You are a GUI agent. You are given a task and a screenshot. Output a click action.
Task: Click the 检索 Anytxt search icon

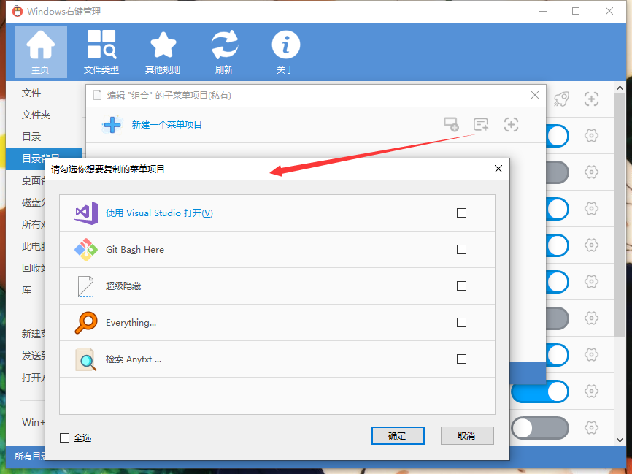(85, 359)
